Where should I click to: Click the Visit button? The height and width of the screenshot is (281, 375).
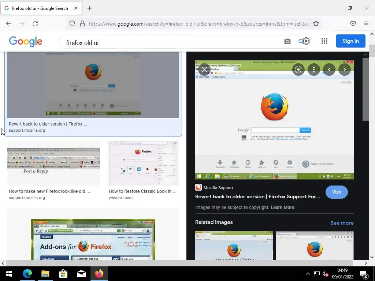[337, 192]
